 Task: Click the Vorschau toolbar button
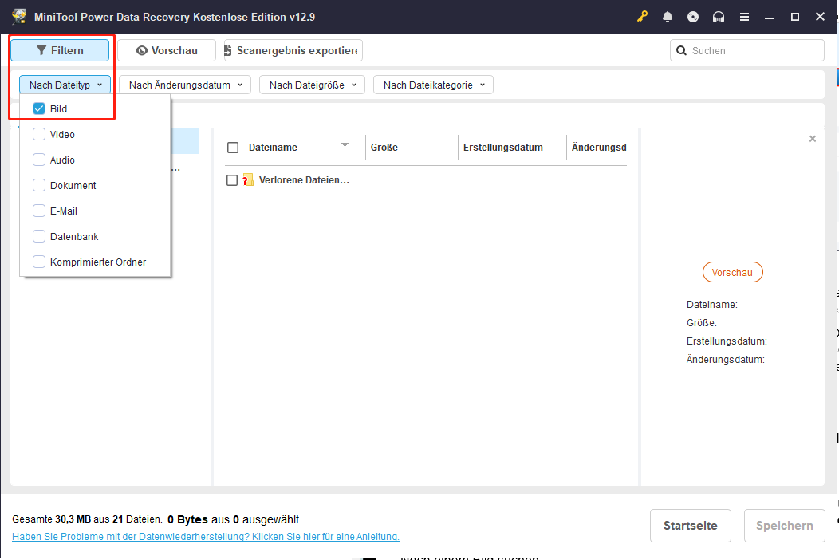(167, 50)
